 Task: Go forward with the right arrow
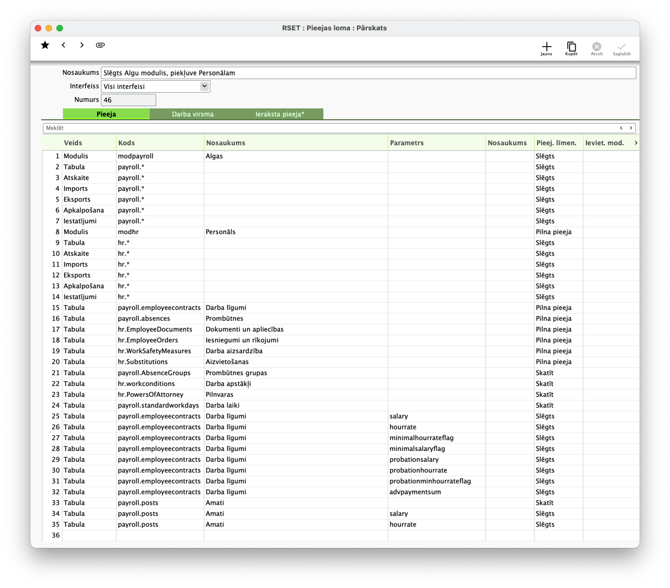pos(82,45)
